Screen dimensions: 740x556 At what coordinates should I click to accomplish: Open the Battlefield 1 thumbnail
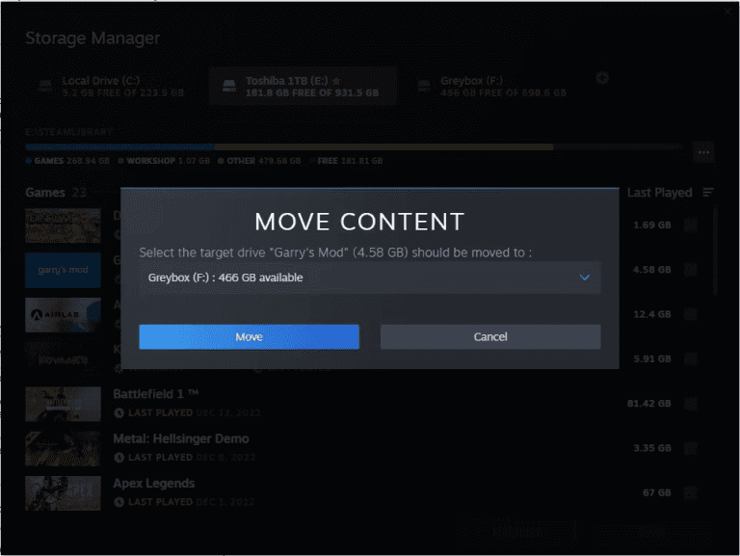pyautogui.click(x=63, y=404)
